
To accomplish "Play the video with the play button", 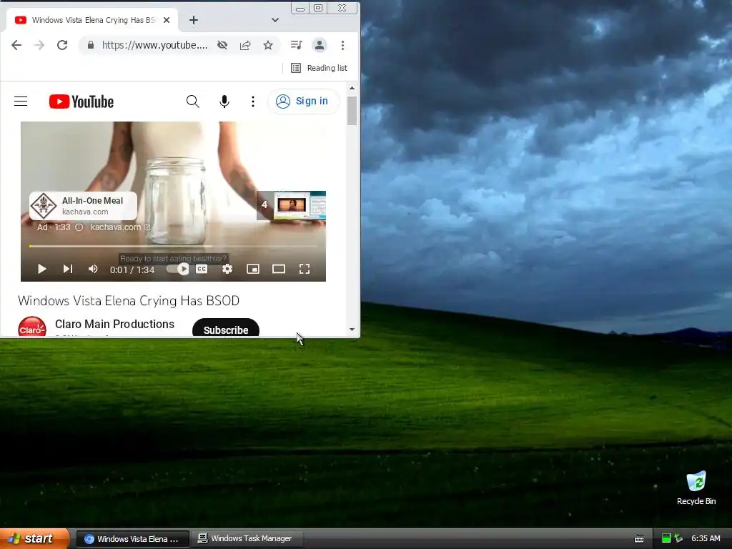I will 41,269.
